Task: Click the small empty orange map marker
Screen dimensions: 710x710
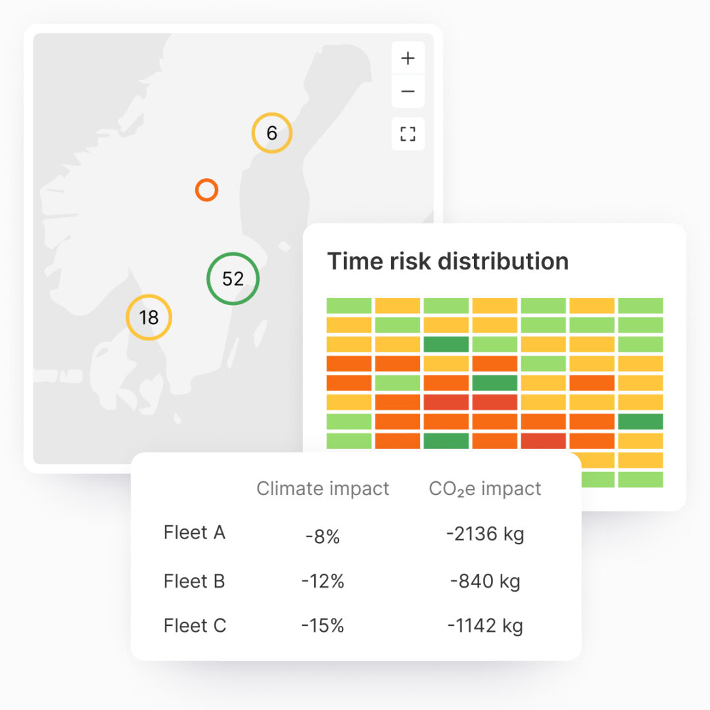Action: tap(206, 190)
